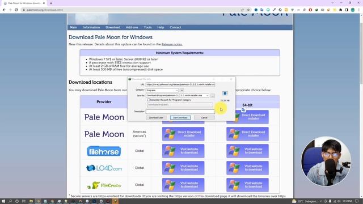Open the Tools menu item

[x=147, y=27]
